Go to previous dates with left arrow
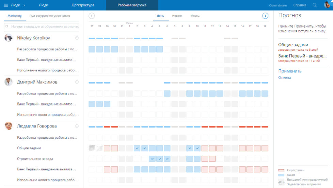 pos(92,16)
